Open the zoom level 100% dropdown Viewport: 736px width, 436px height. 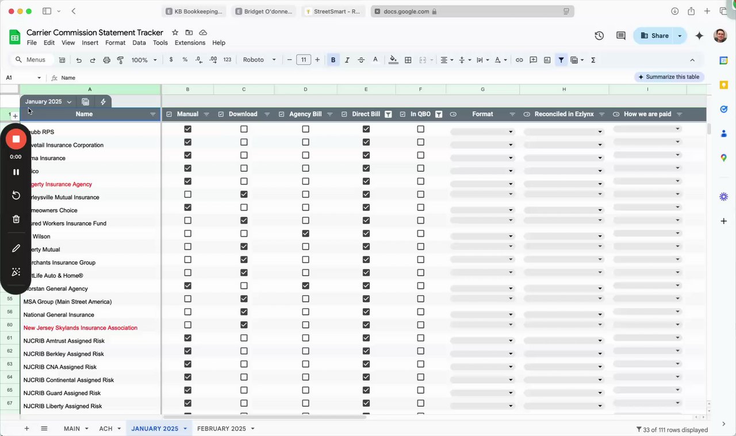point(144,60)
